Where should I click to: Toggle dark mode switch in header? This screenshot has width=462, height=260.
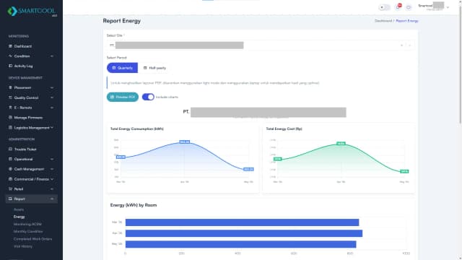click(384, 7)
